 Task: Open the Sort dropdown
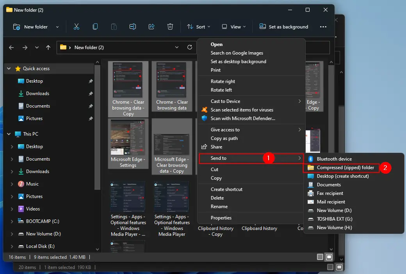pos(199,27)
